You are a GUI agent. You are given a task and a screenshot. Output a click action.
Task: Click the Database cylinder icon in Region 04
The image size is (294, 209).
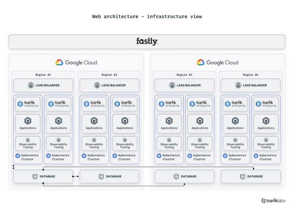coord(243,176)
